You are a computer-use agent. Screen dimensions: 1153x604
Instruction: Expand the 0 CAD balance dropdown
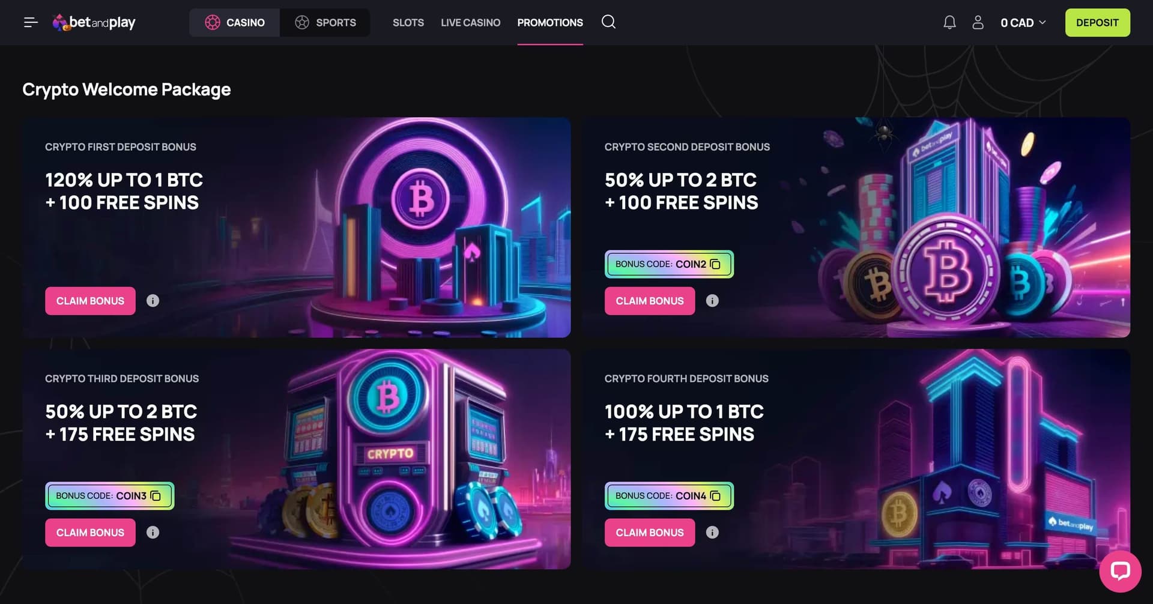click(1023, 23)
